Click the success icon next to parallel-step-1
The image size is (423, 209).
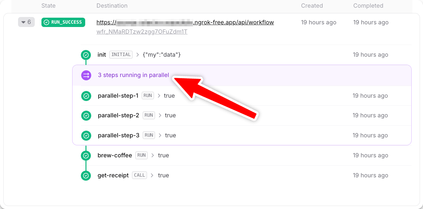[86, 96]
